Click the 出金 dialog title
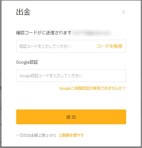 24,12
